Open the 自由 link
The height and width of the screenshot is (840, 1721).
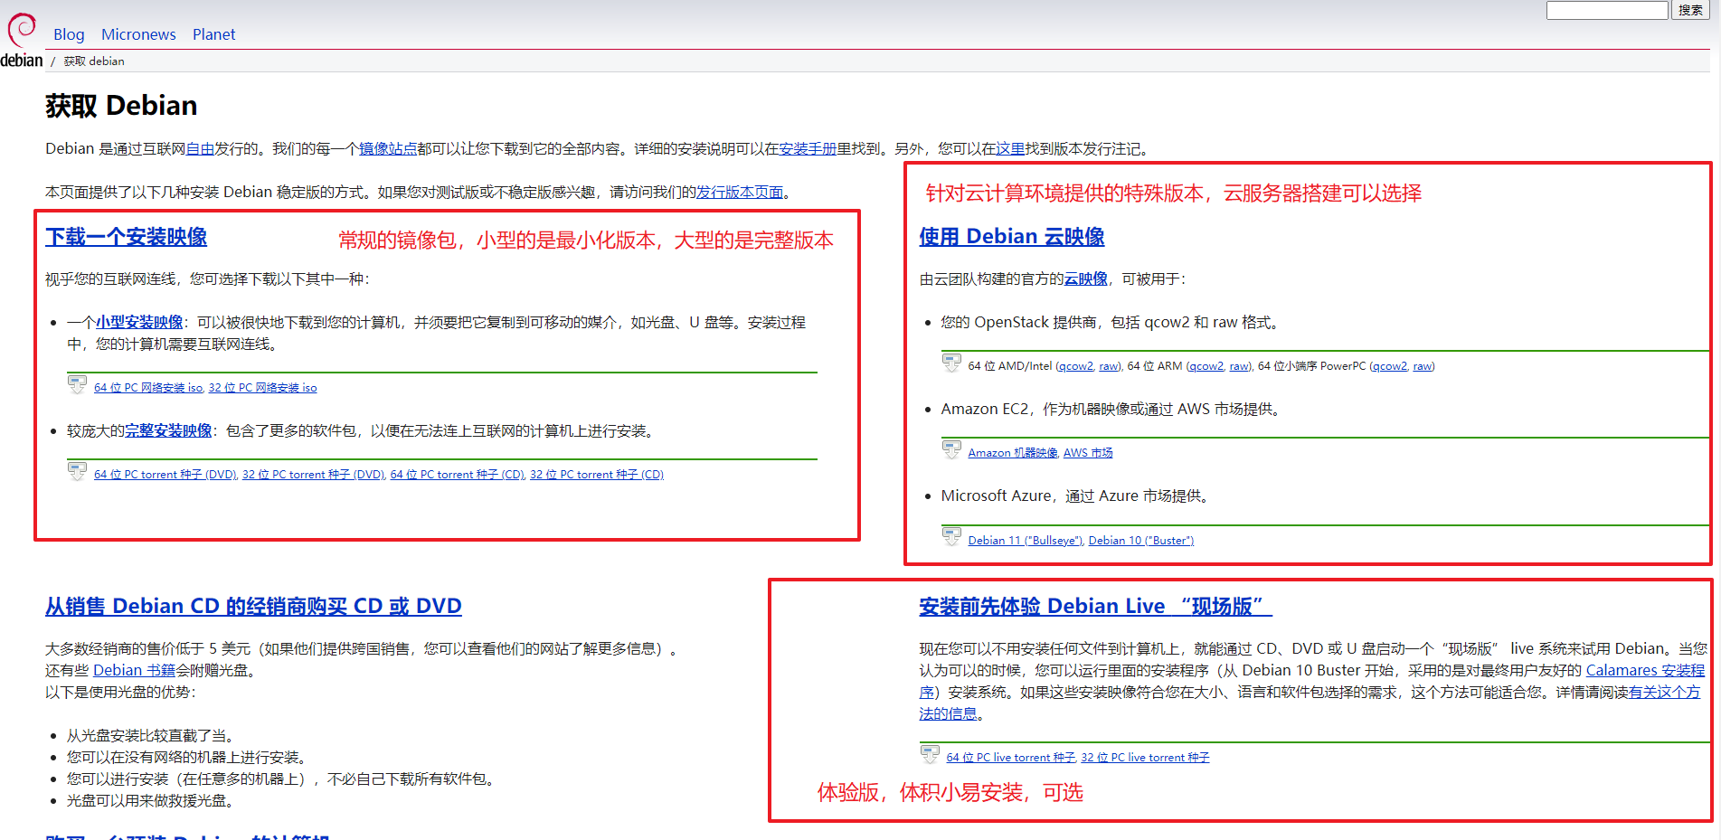(x=200, y=149)
